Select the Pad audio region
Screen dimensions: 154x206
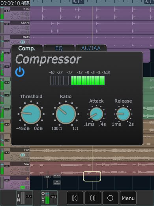tap(92, 154)
